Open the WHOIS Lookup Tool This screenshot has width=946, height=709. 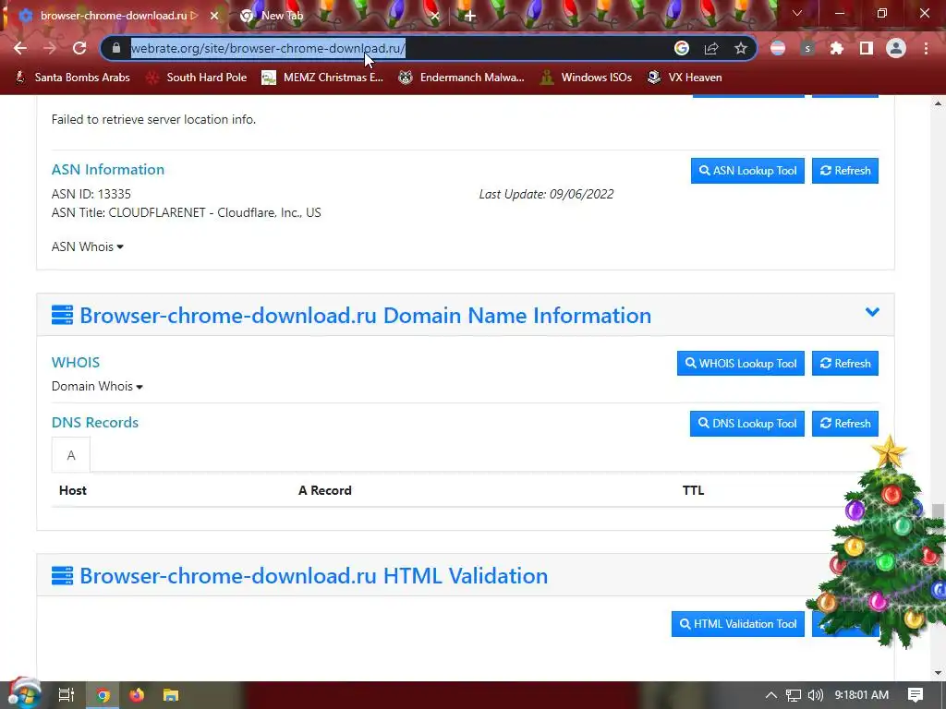[740, 364]
